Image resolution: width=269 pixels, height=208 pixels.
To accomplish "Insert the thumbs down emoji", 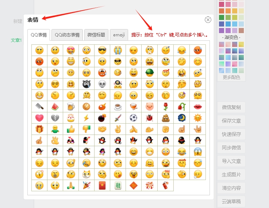I will [x=87, y=129].
